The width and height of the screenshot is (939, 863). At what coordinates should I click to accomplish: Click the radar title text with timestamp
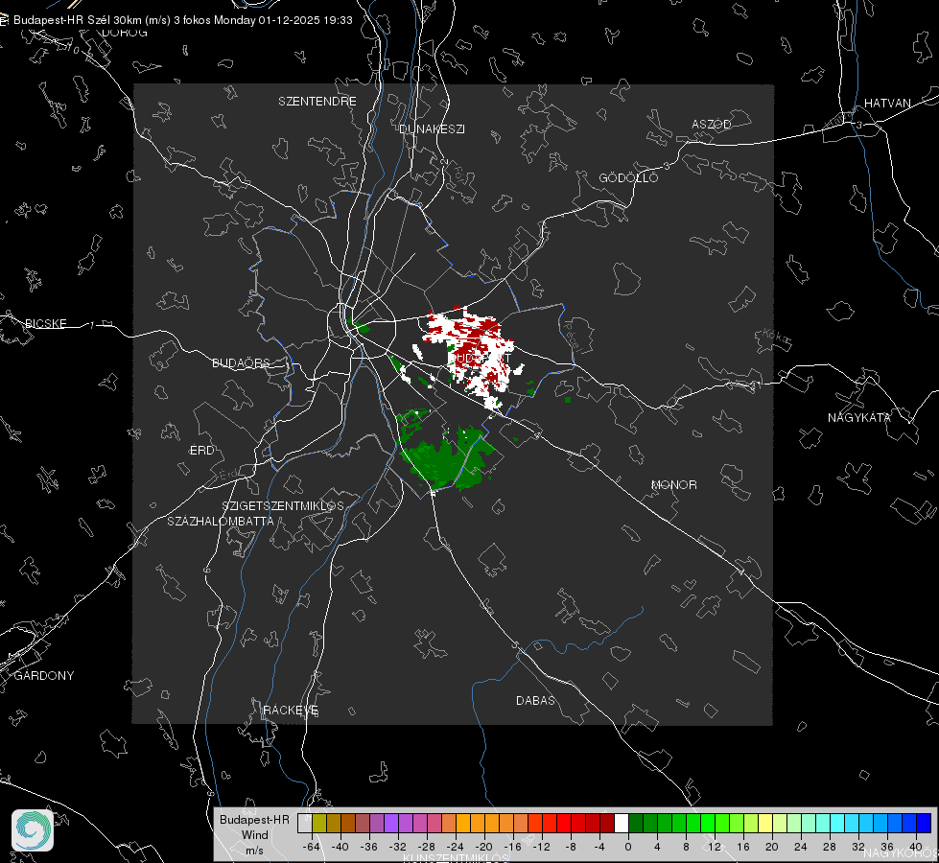point(182,20)
